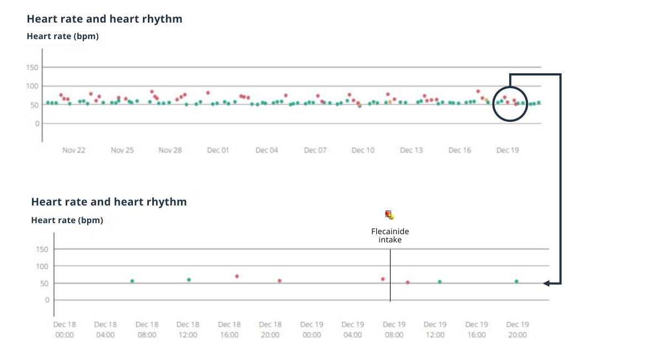The width and height of the screenshot is (662, 346).
Task: Click the lower Heart rate (bpm) subtitle
Action: 67,220
